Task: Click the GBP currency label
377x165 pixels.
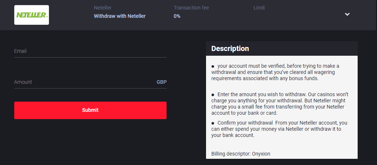Action: click(161, 82)
